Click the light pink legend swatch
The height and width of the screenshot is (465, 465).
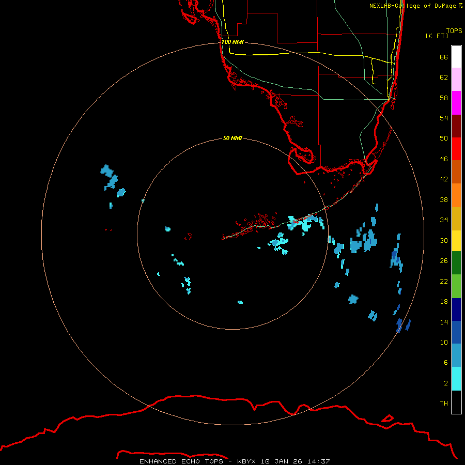coord(456,80)
